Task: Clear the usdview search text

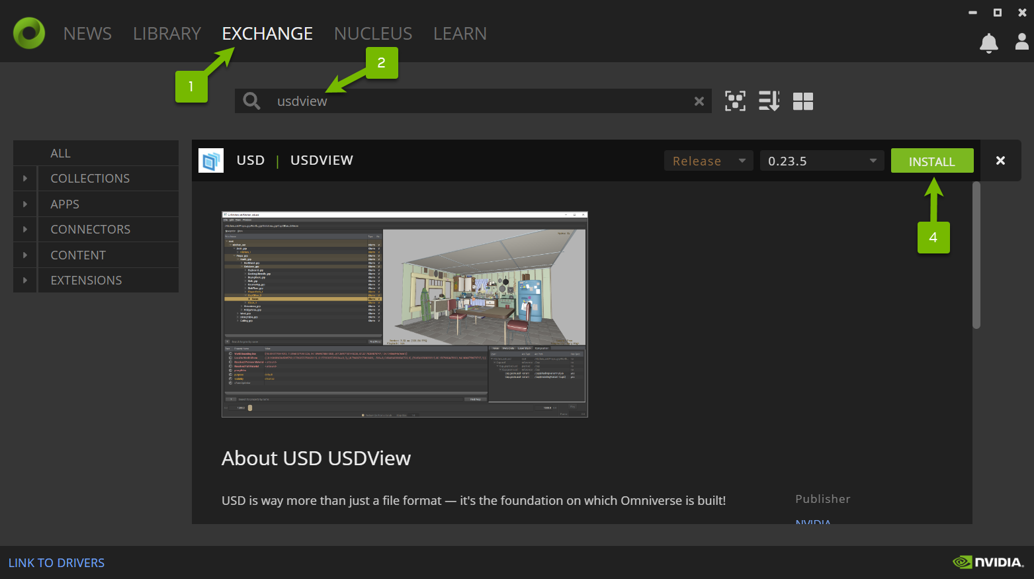Action: 699,101
